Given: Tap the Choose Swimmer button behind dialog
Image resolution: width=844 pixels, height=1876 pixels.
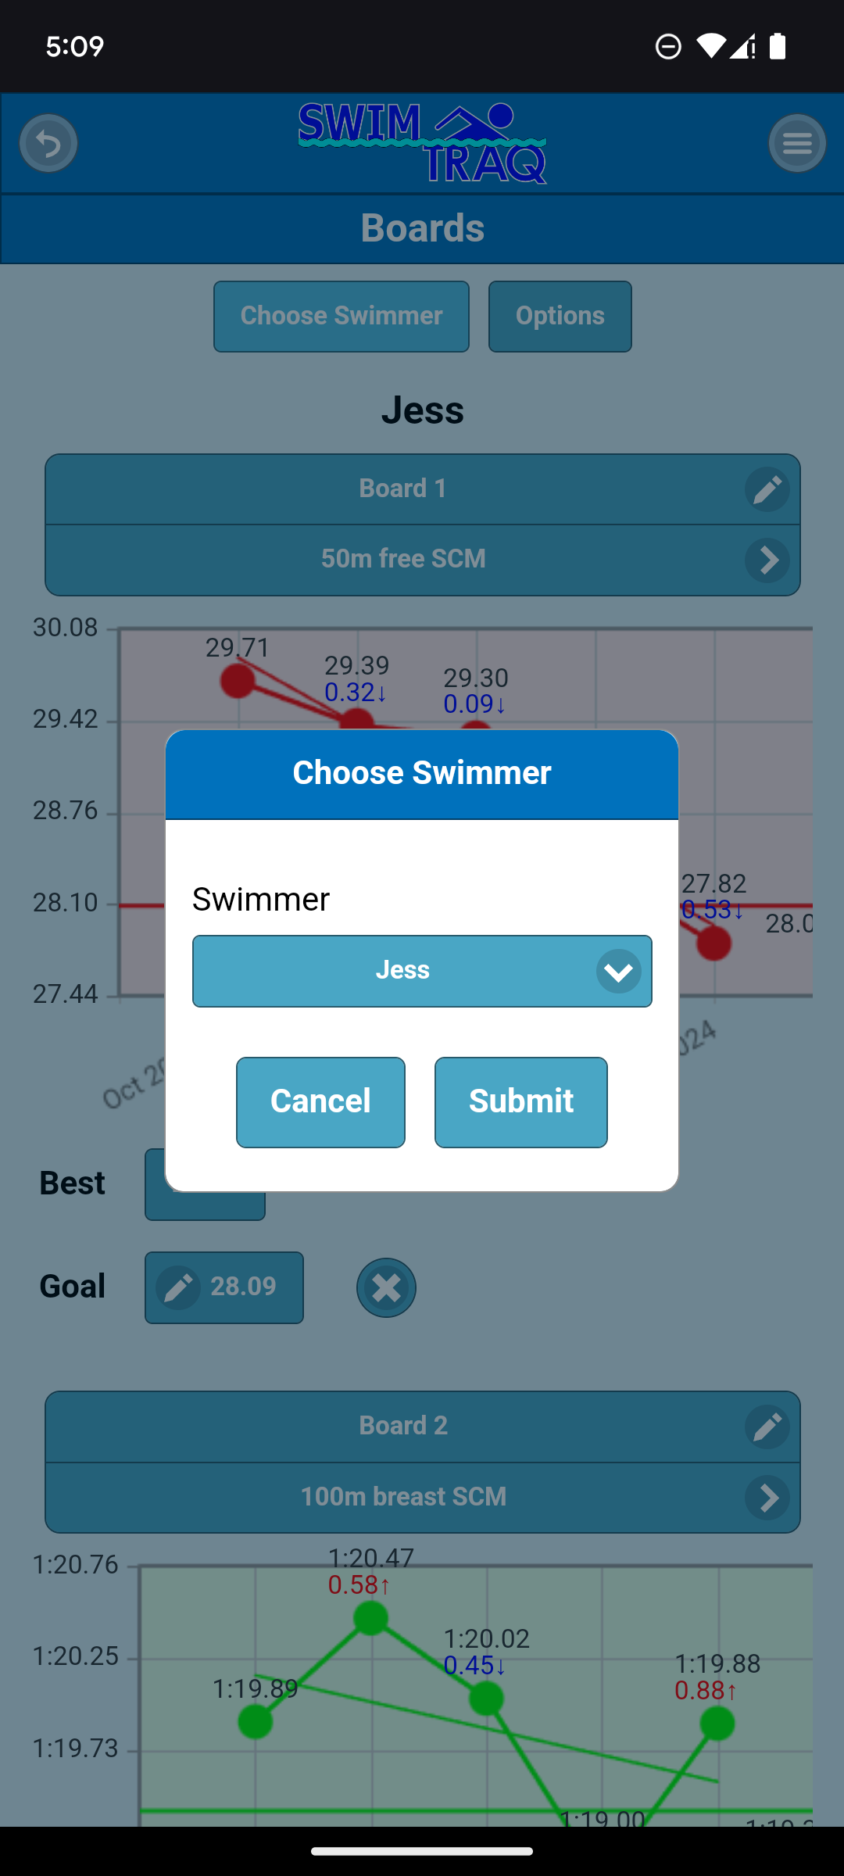Looking at the screenshot, I should coord(342,317).
